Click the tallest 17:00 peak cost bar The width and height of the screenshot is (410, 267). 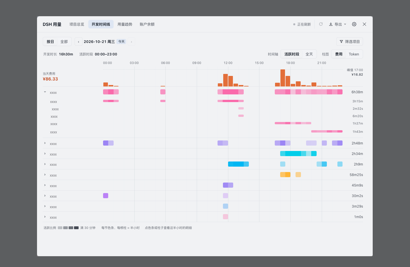tap(283, 78)
